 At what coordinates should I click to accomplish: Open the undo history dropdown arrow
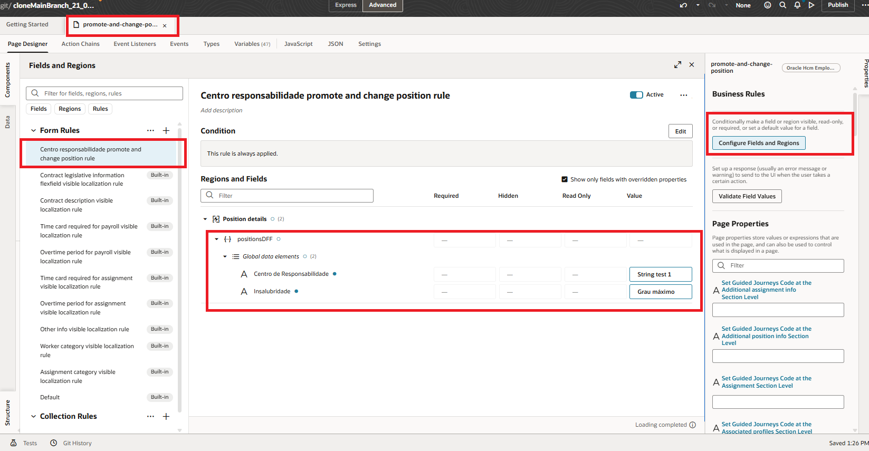698,5
